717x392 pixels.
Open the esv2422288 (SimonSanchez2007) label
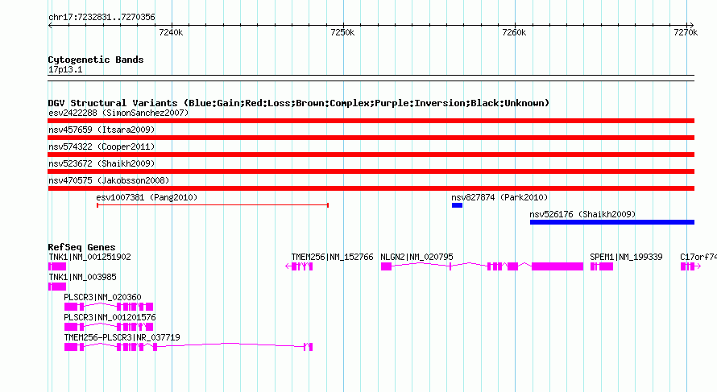[x=118, y=113]
